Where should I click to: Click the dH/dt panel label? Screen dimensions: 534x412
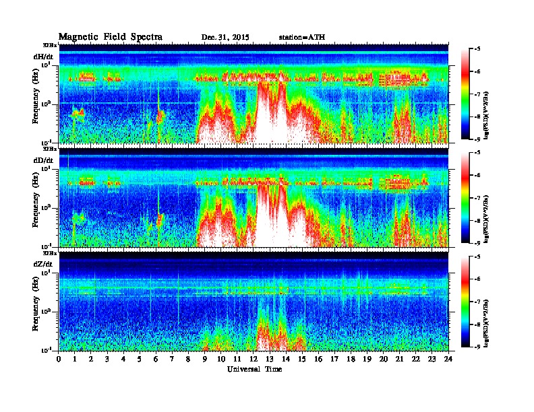click(43, 57)
